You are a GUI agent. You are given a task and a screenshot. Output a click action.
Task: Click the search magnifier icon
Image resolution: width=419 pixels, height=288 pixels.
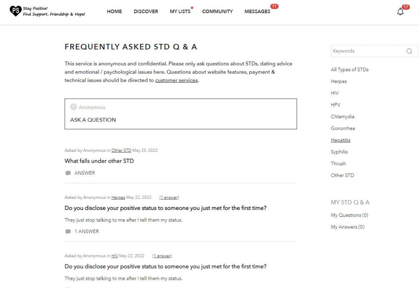pos(409,51)
